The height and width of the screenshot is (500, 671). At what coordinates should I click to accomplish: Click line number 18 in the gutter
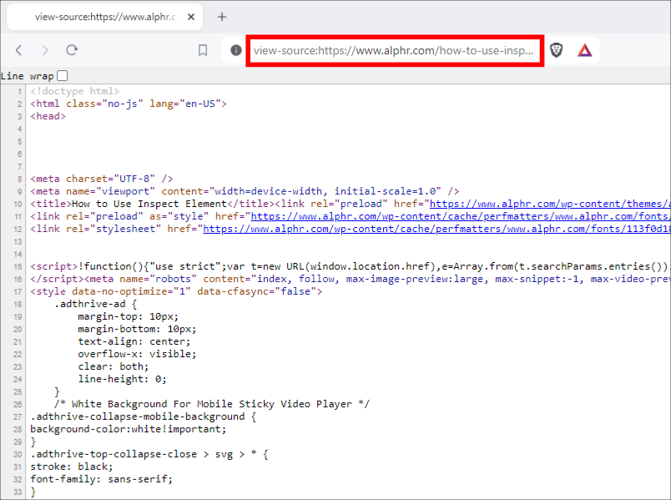[x=18, y=305]
